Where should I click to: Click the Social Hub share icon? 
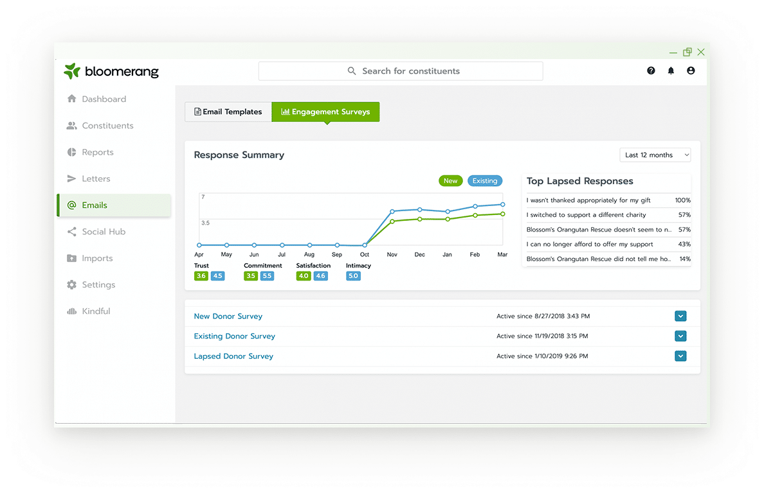[71, 232]
